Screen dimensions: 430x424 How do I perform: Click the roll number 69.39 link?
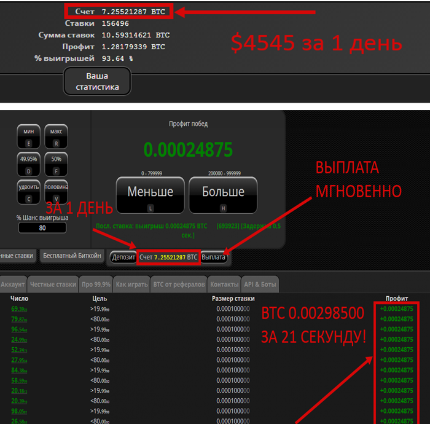[19, 308]
